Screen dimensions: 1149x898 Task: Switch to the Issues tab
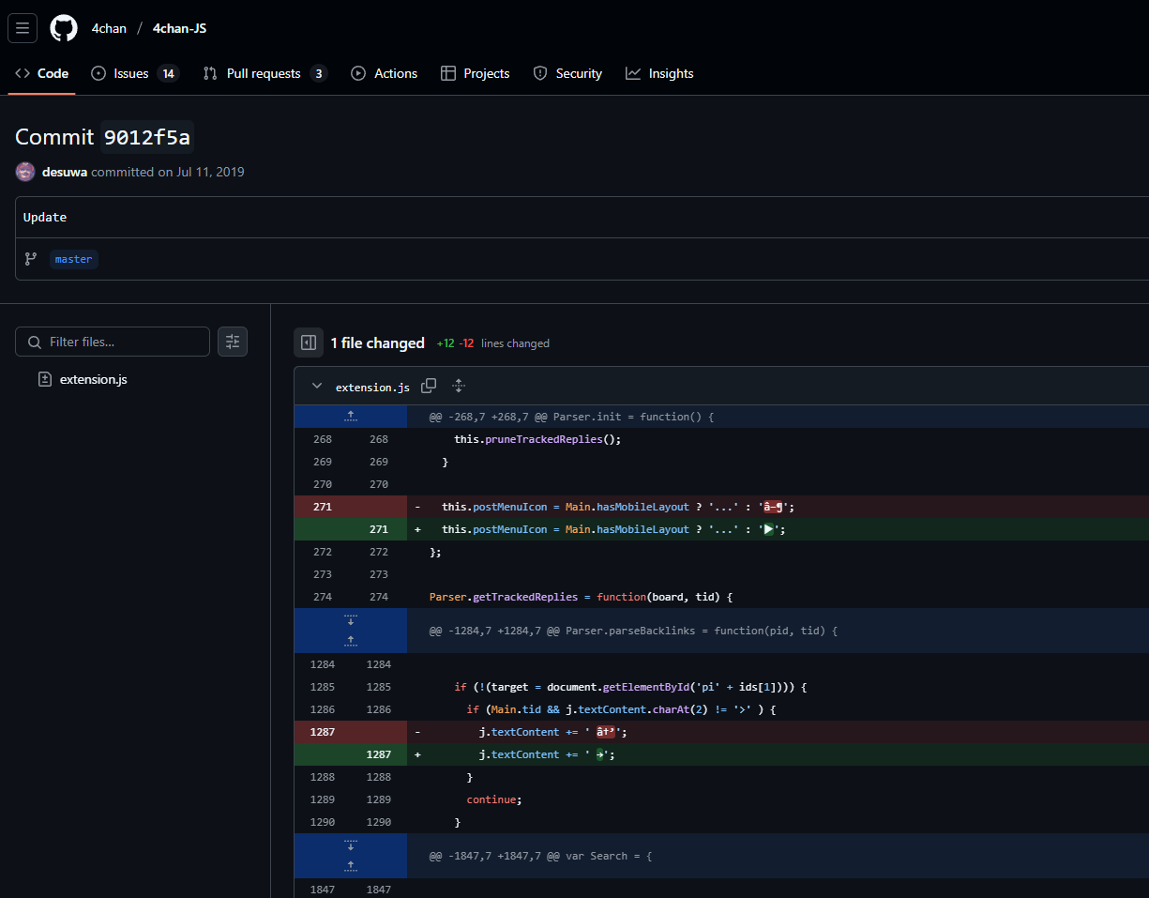click(130, 73)
